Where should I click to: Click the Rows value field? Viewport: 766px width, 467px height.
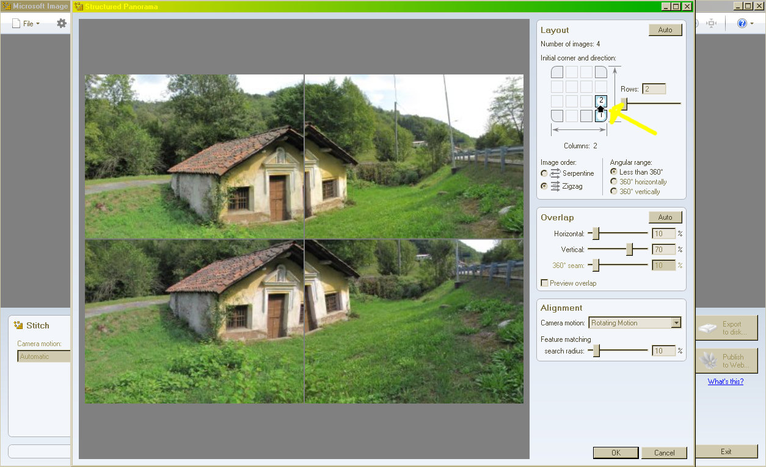click(x=654, y=89)
